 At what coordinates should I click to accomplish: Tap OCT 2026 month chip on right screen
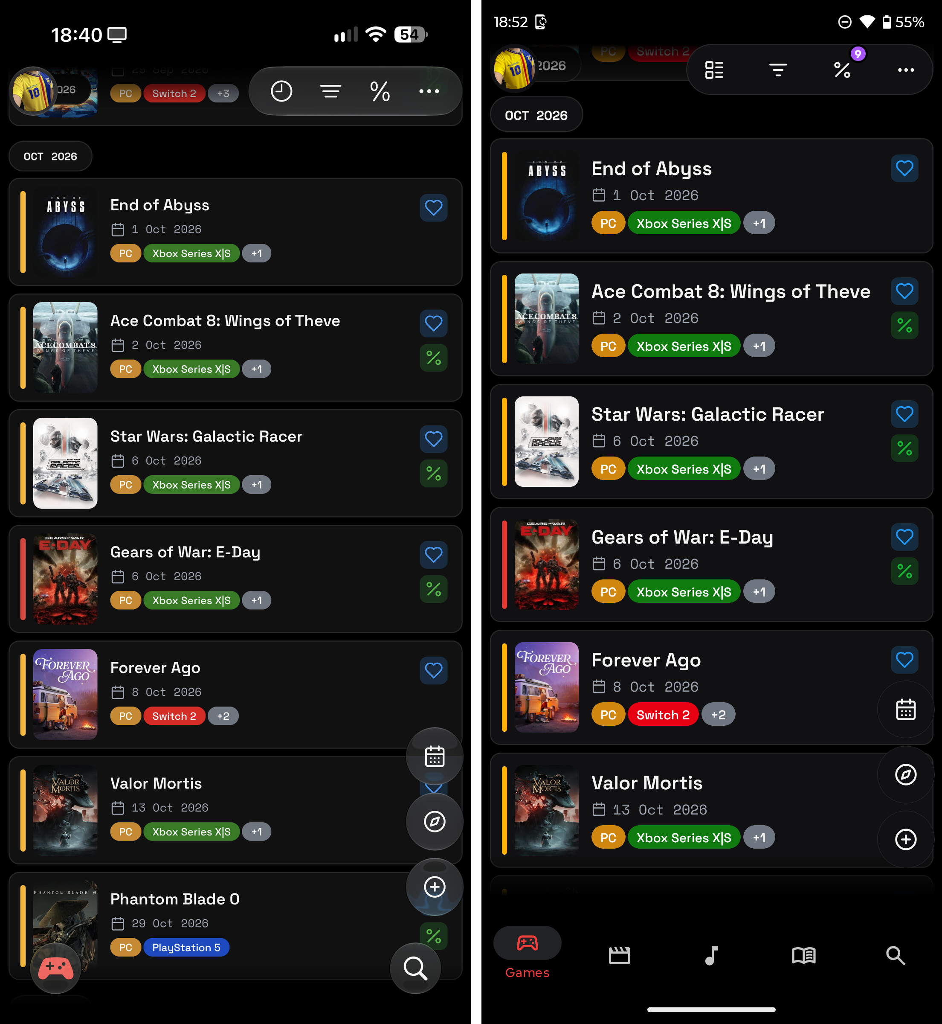pos(536,115)
